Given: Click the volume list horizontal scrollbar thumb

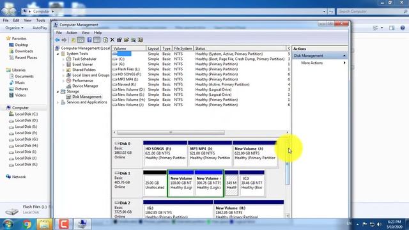Looking at the screenshot, I should (x=171, y=132).
